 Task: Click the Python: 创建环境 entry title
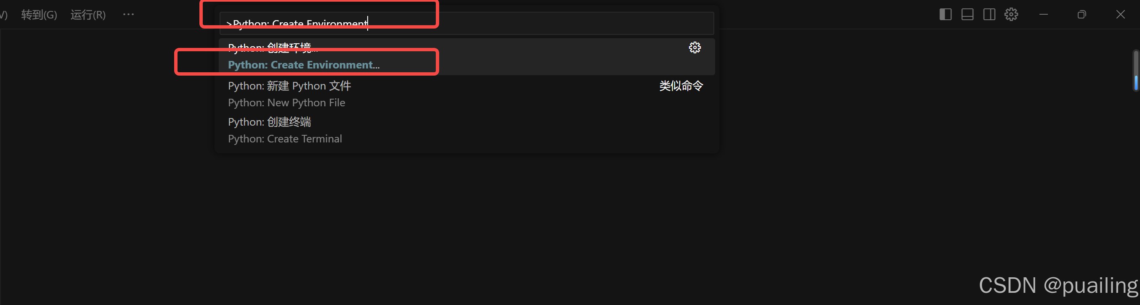tap(273, 47)
